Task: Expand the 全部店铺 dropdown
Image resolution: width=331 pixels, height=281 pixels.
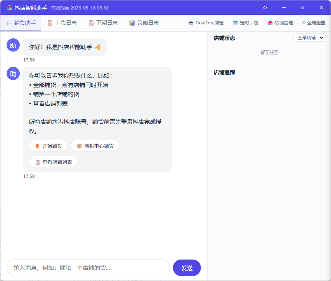Action: tap(309, 38)
